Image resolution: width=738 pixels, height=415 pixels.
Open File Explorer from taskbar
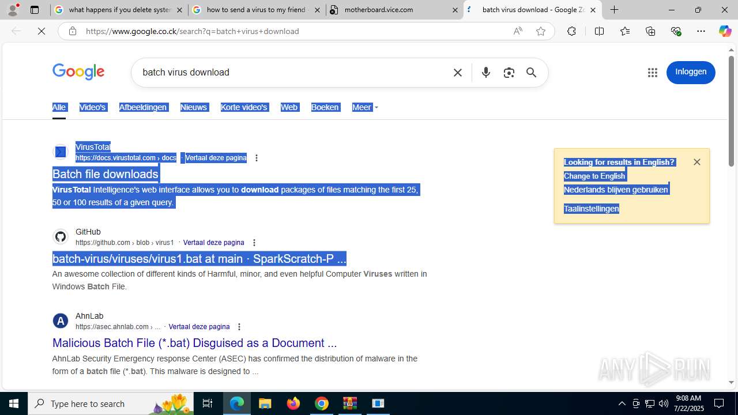pyautogui.click(x=265, y=403)
